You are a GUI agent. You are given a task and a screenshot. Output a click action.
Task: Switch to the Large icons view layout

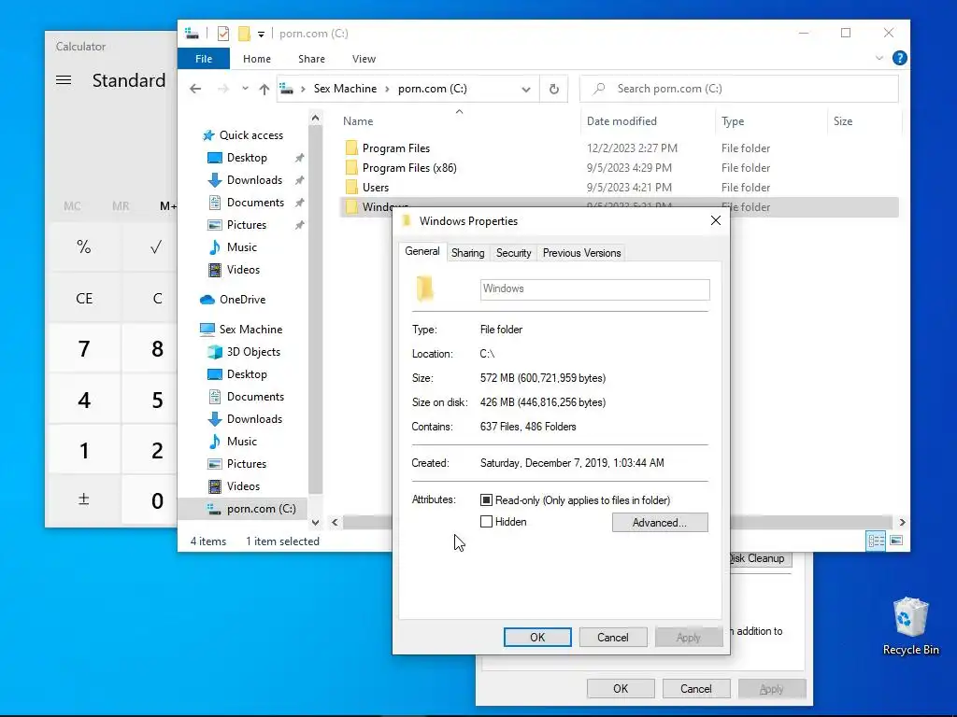tap(896, 541)
